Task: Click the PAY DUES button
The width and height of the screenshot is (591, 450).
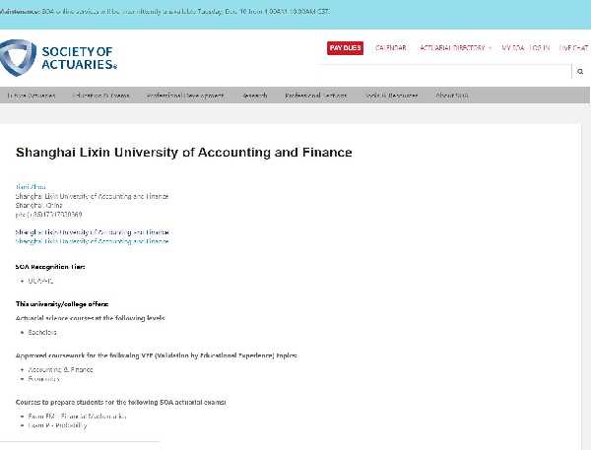Action: (x=345, y=47)
